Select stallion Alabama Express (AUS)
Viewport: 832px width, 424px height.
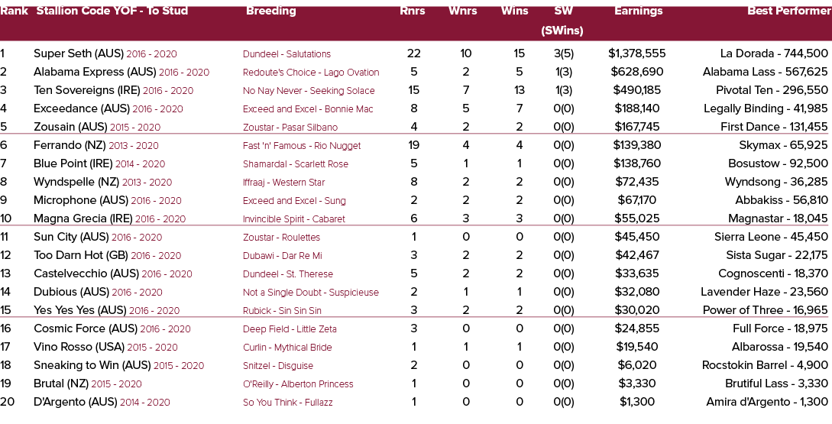click(x=95, y=72)
